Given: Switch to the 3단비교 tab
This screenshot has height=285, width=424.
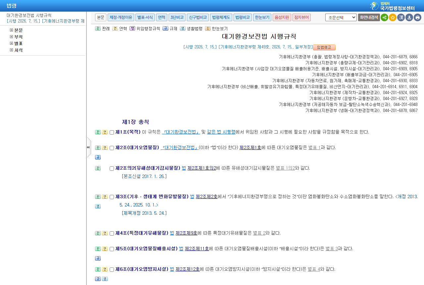Looking at the screenshot, I should click(x=177, y=18).
